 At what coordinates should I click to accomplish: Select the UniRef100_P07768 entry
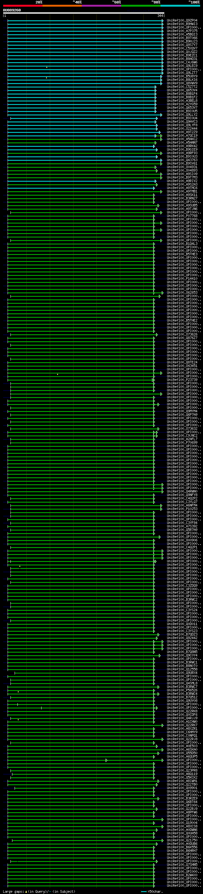(182, 216)
